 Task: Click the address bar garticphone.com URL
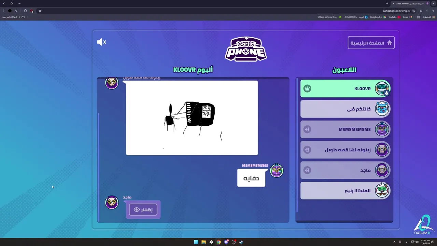click(x=396, y=11)
